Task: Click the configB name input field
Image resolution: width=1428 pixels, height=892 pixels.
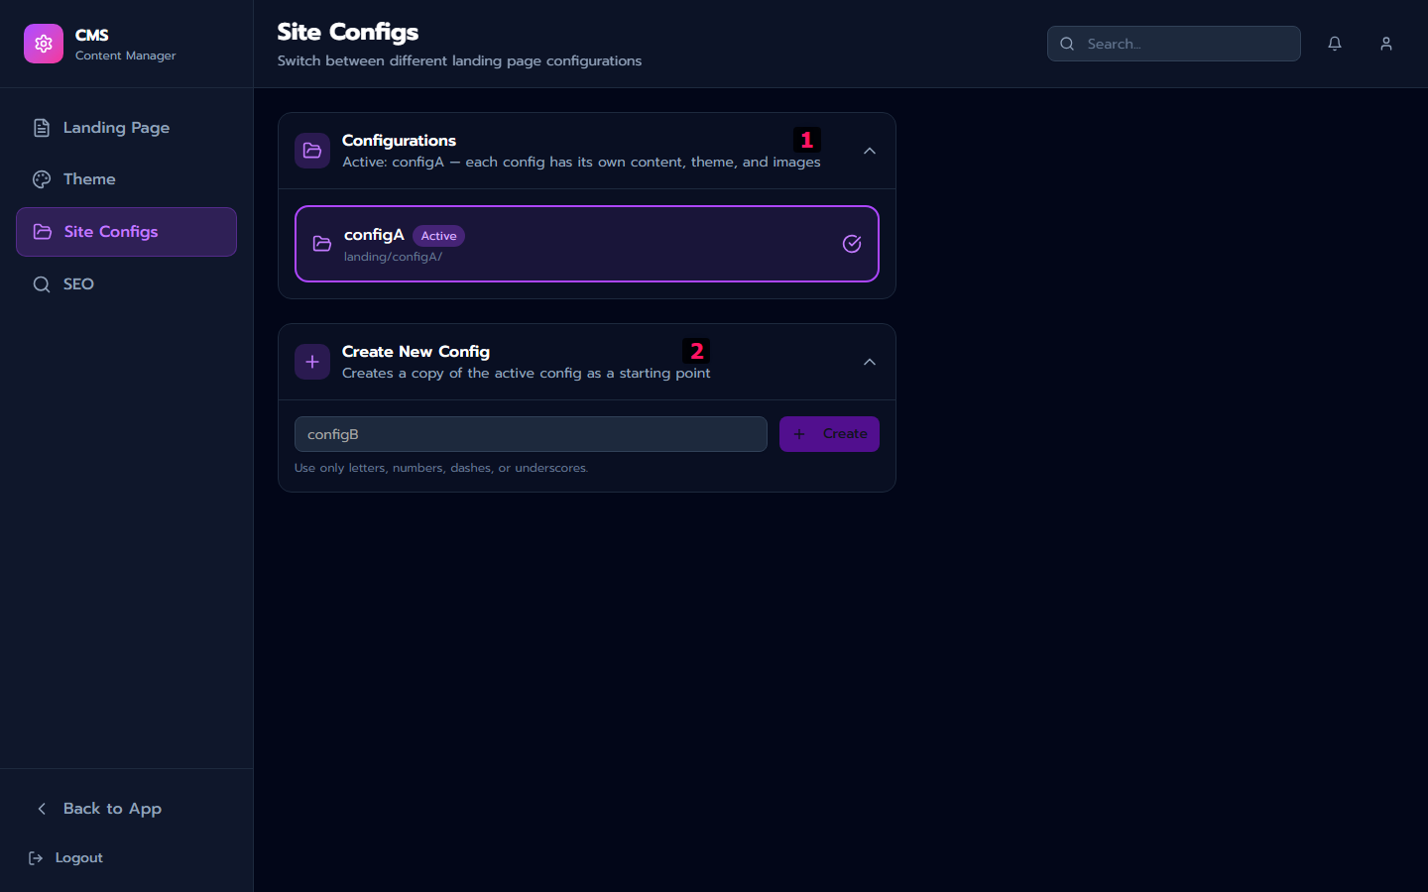Action: 531,433
